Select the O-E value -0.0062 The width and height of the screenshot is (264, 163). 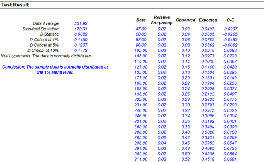pos(230,45)
